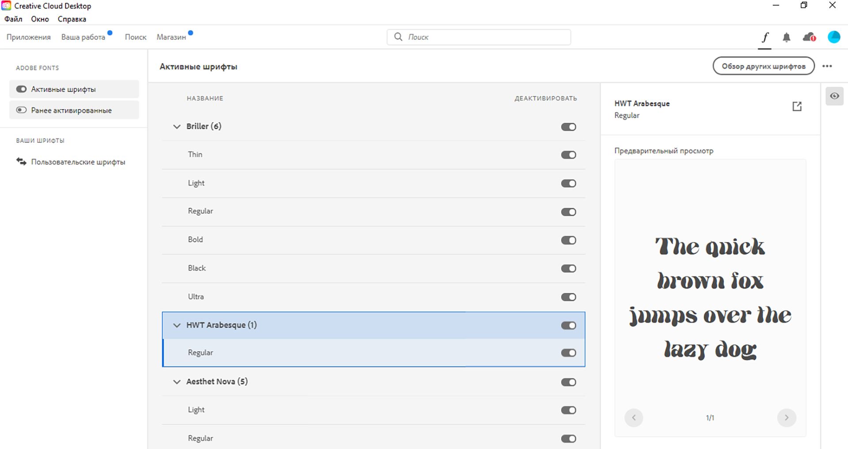Screen dimensions: 848x449
Task: Deactivate Briller Ultra toggle
Action: [x=569, y=297]
